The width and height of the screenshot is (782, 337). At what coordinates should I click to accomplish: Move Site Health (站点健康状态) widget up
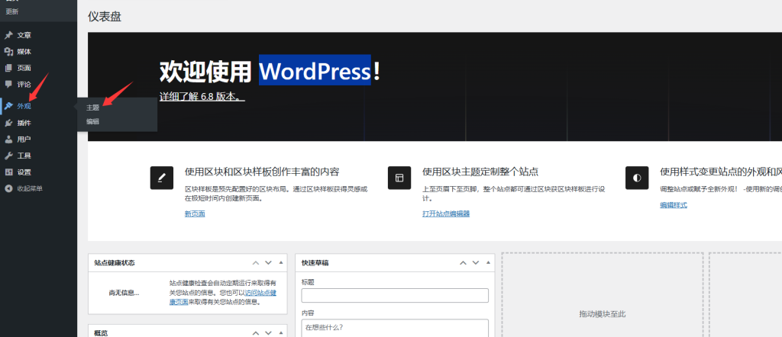(256, 263)
